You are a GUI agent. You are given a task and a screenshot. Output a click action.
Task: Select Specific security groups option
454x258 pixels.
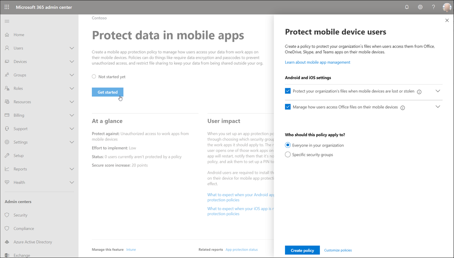[x=288, y=155]
